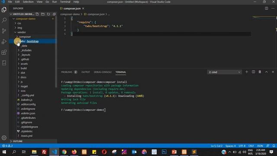Change encoding via UTF-8 status item
Image resolution: width=277 pixels, height=156 pixels.
point(242,146)
